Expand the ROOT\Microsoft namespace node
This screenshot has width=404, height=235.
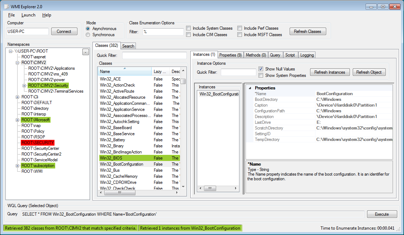click(17, 120)
